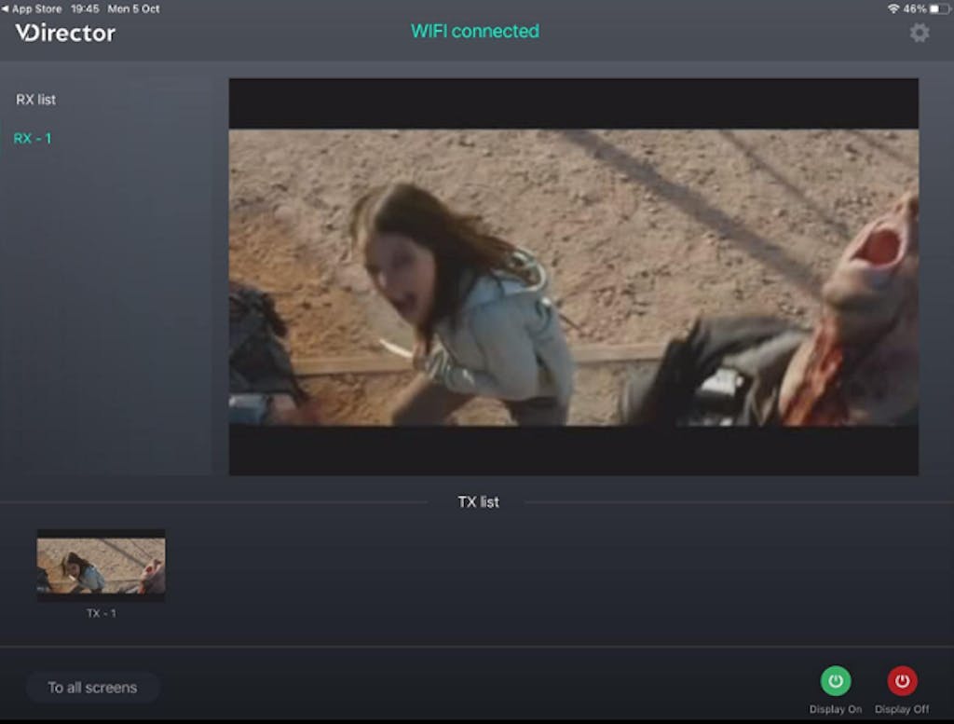
Task: Tap the VDirector logo
Action: tap(65, 34)
